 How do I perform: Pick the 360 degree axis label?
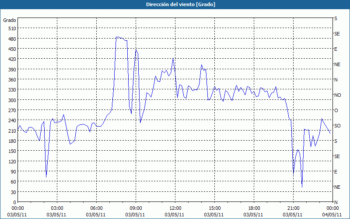point(12,80)
